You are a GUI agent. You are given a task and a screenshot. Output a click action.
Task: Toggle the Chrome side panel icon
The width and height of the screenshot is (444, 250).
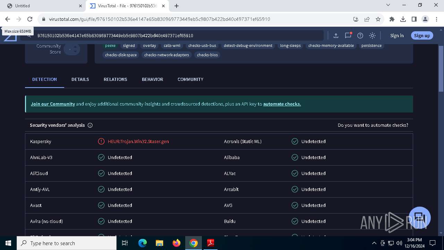pyautogui.click(x=414, y=19)
